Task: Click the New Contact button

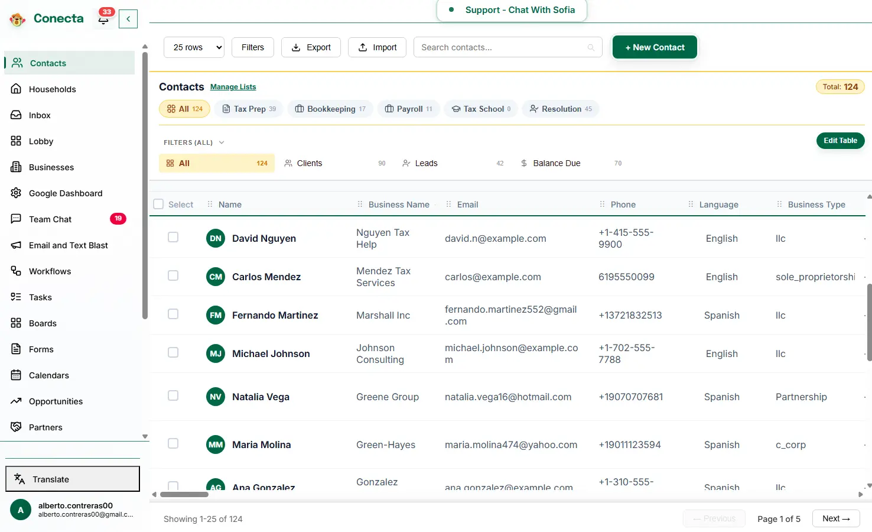Action: tap(655, 47)
